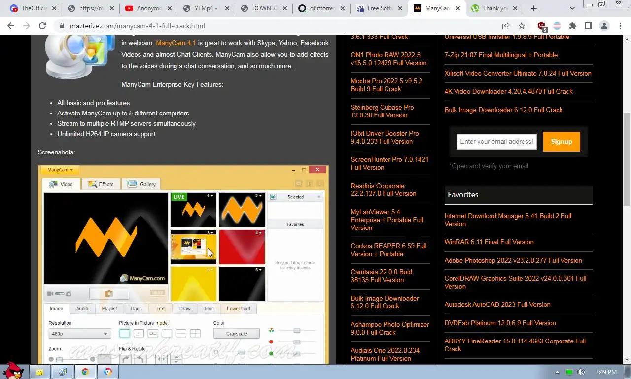This screenshot has height=379, width=631.
Task: Go back to the previous page
Action: (x=11, y=26)
